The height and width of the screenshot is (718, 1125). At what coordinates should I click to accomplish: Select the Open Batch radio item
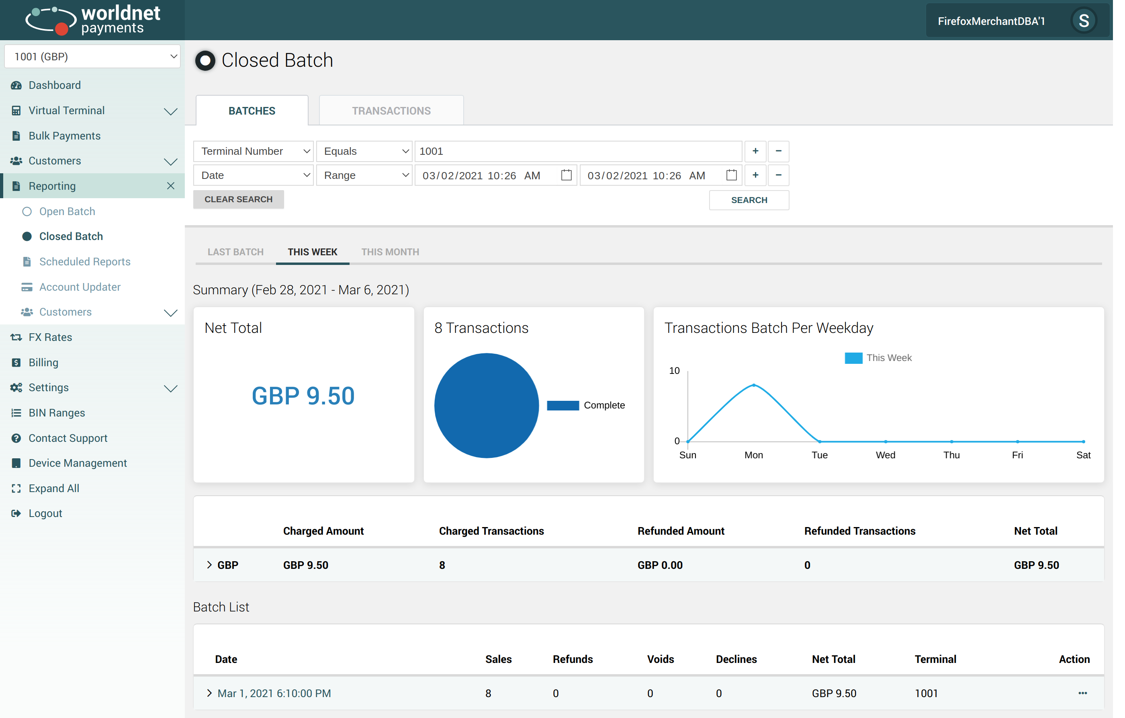point(27,211)
